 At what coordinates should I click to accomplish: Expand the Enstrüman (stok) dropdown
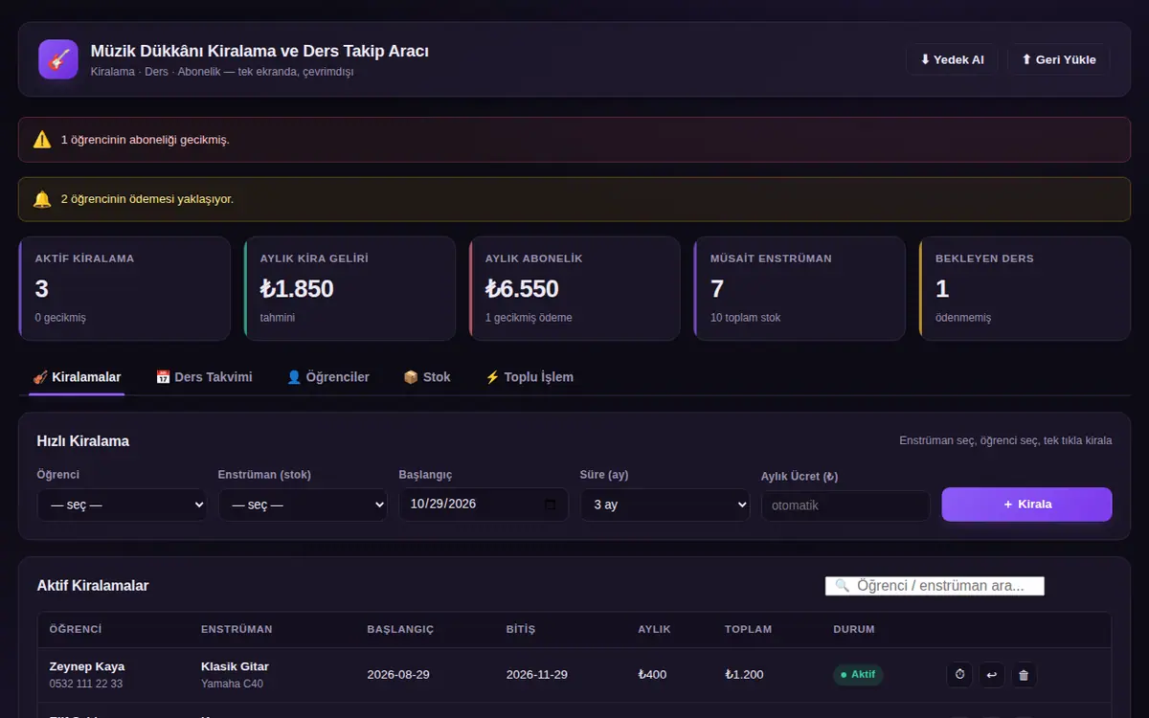click(x=303, y=505)
